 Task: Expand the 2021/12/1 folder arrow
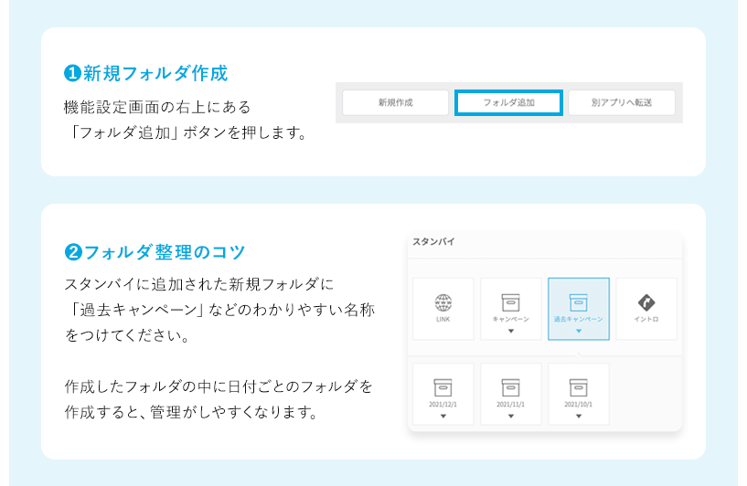tap(443, 416)
